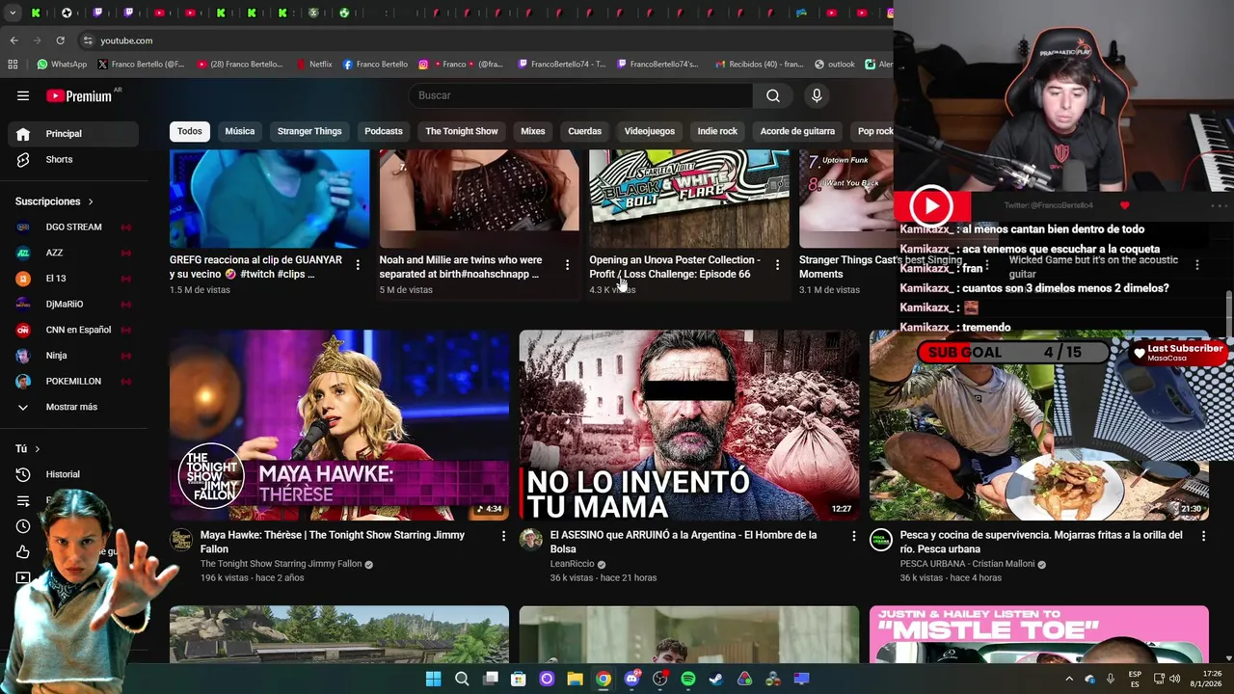The image size is (1234, 694).
Task: Open Principal (home) in sidebar
Action: [73, 134]
